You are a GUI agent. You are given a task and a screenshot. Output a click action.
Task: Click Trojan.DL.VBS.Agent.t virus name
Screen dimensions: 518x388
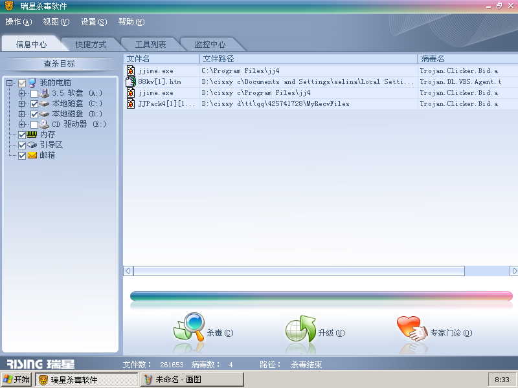point(460,81)
